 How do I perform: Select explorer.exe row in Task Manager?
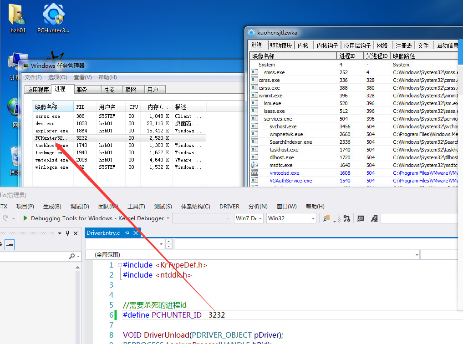click(x=119, y=131)
